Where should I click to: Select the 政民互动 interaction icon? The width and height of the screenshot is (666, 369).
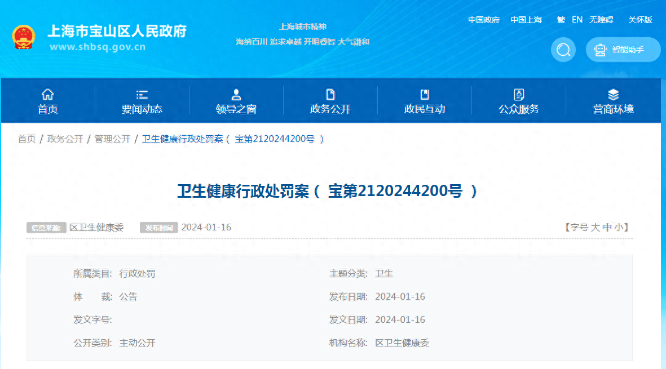click(x=425, y=94)
